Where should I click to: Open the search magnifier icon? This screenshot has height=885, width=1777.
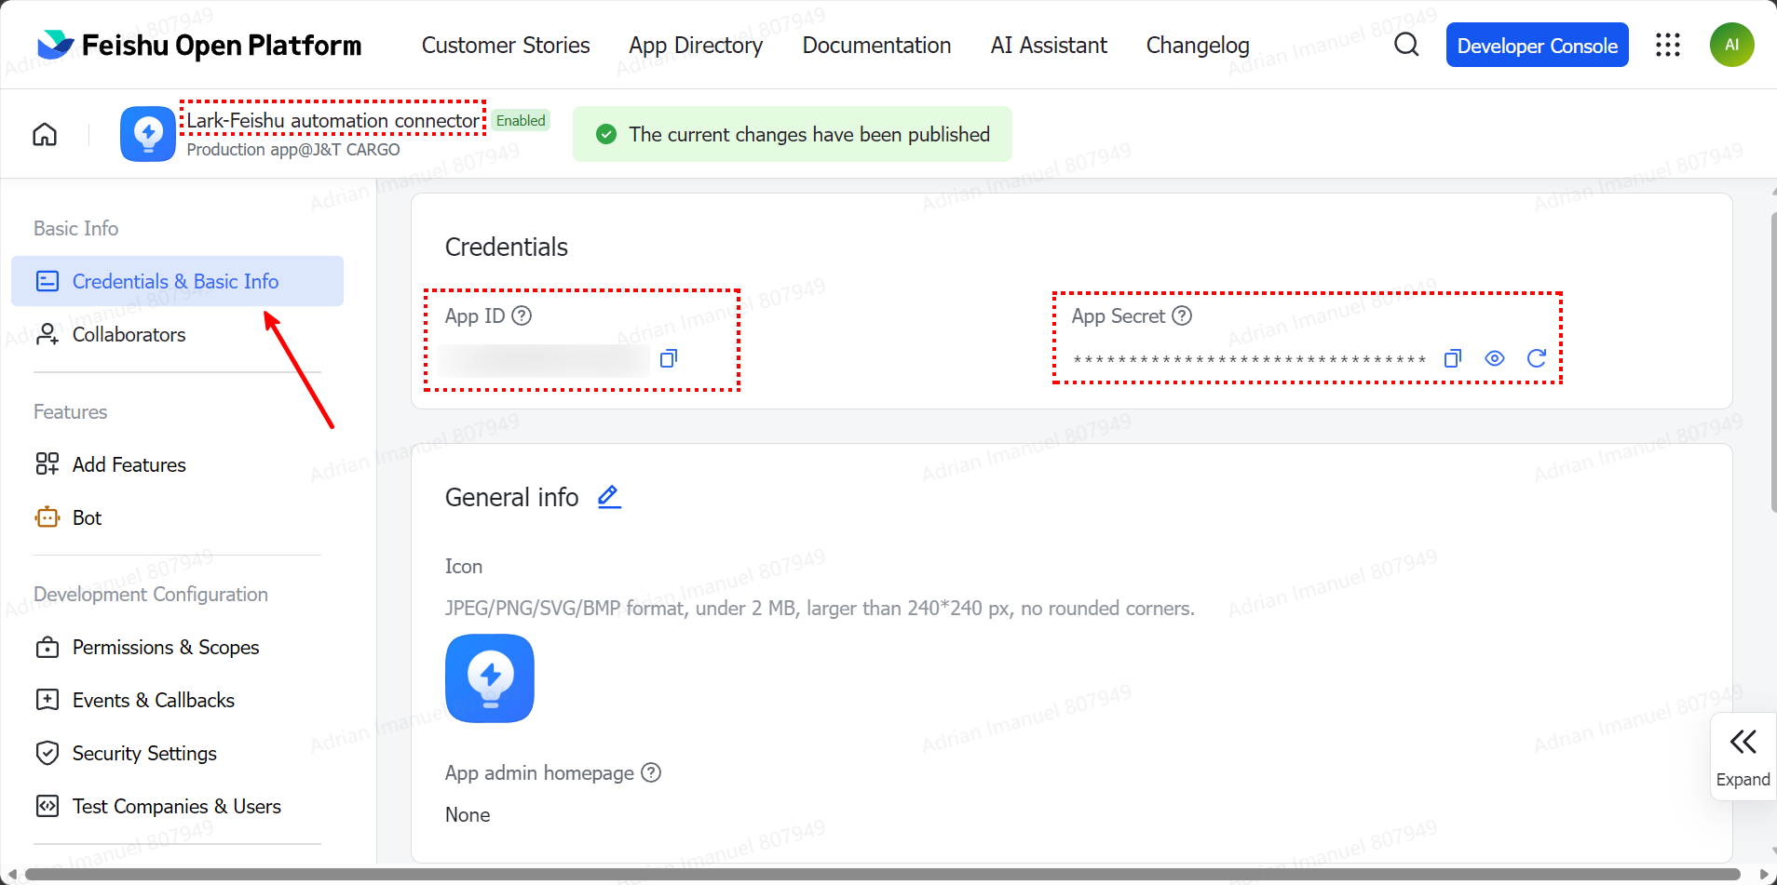coord(1406,45)
